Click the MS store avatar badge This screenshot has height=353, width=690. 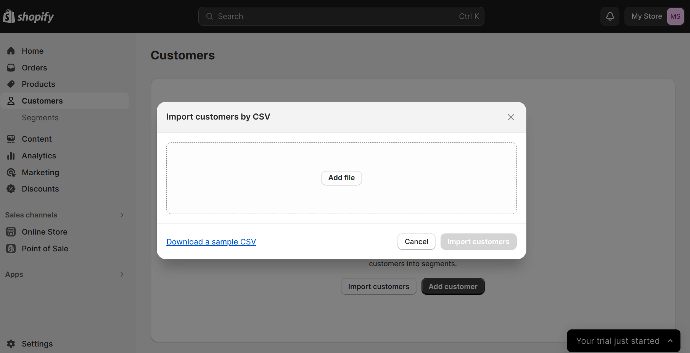pyautogui.click(x=675, y=16)
